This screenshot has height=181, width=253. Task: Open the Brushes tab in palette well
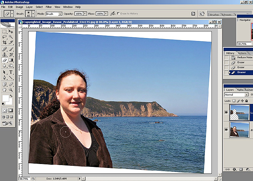[214, 15]
